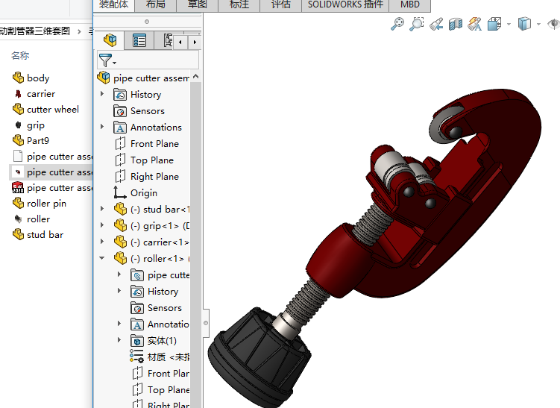
Task: Click the Previous View icon
Action: [436, 24]
